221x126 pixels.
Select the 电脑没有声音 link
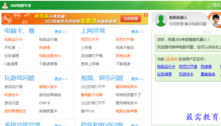pos(126,111)
